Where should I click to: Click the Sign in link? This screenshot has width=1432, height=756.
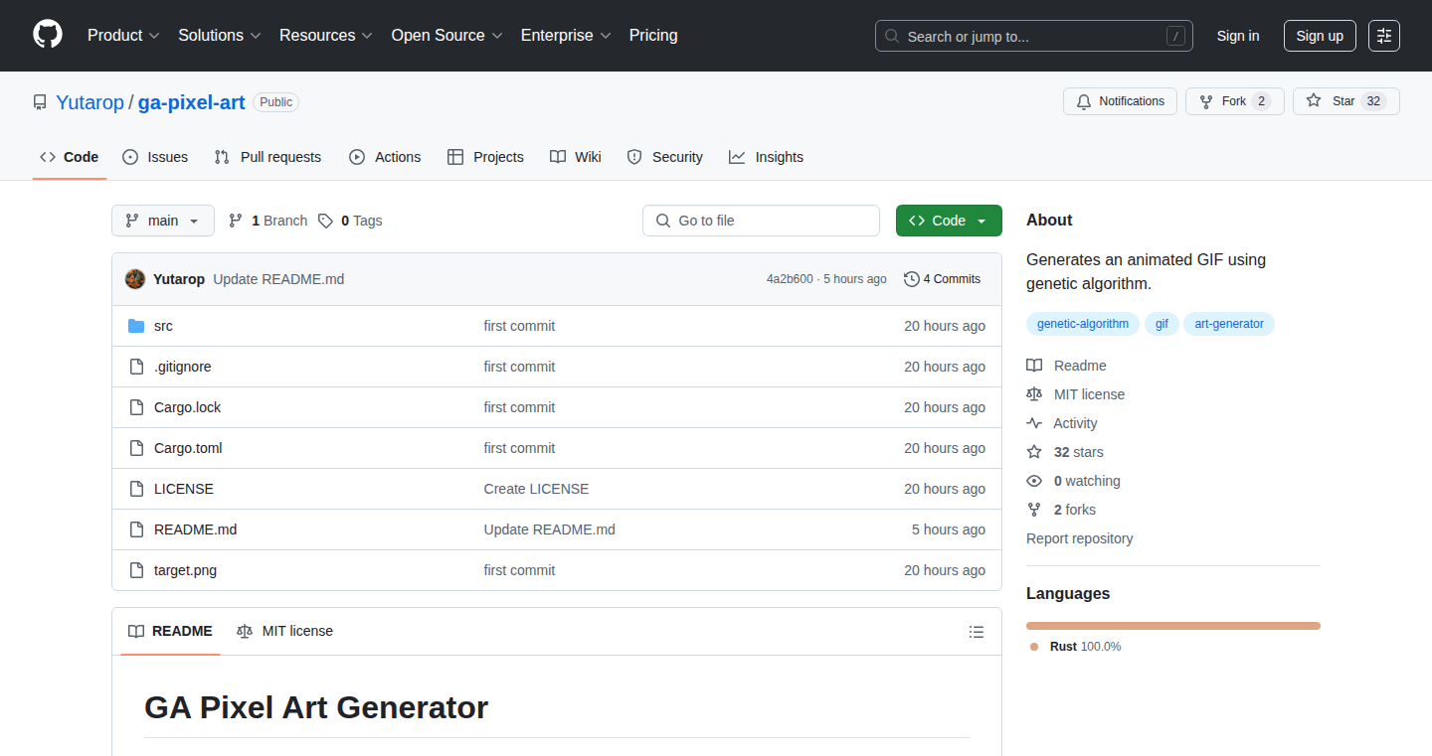pyautogui.click(x=1238, y=36)
